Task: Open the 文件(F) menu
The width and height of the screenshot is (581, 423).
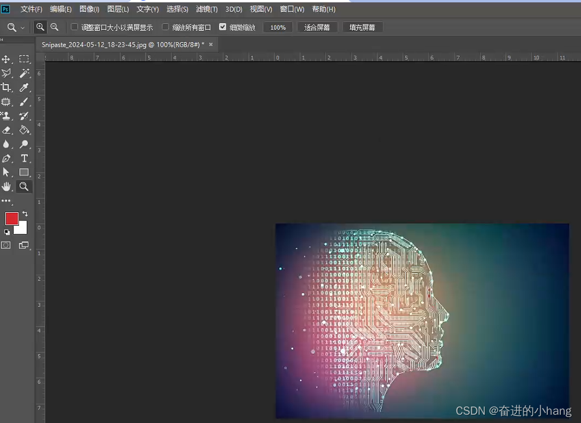Action: (x=31, y=9)
